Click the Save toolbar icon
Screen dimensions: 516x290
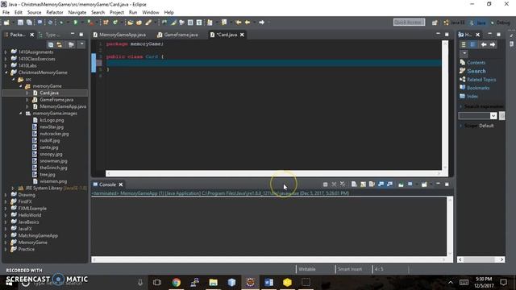pyautogui.click(x=20, y=23)
